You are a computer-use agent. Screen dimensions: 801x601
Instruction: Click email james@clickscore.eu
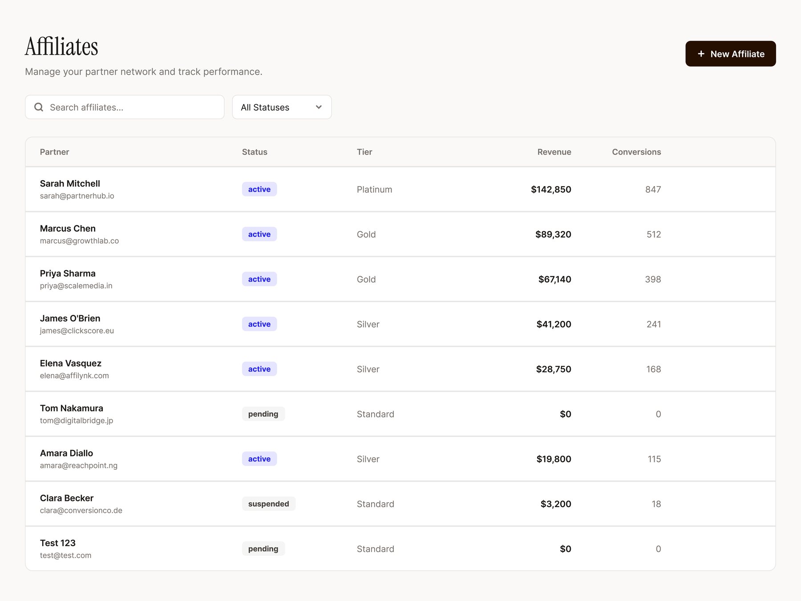(x=77, y=331)
